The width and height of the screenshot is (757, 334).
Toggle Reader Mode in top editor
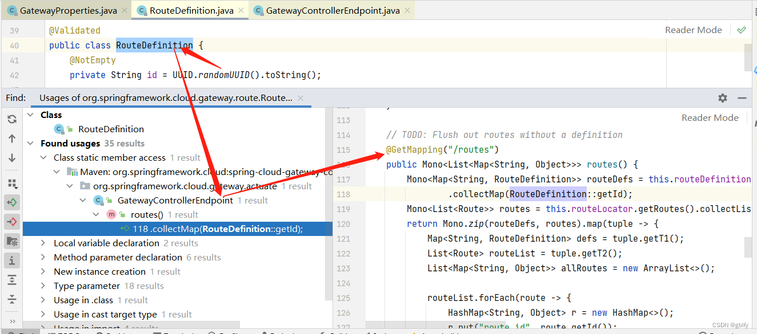pos(693,30)
